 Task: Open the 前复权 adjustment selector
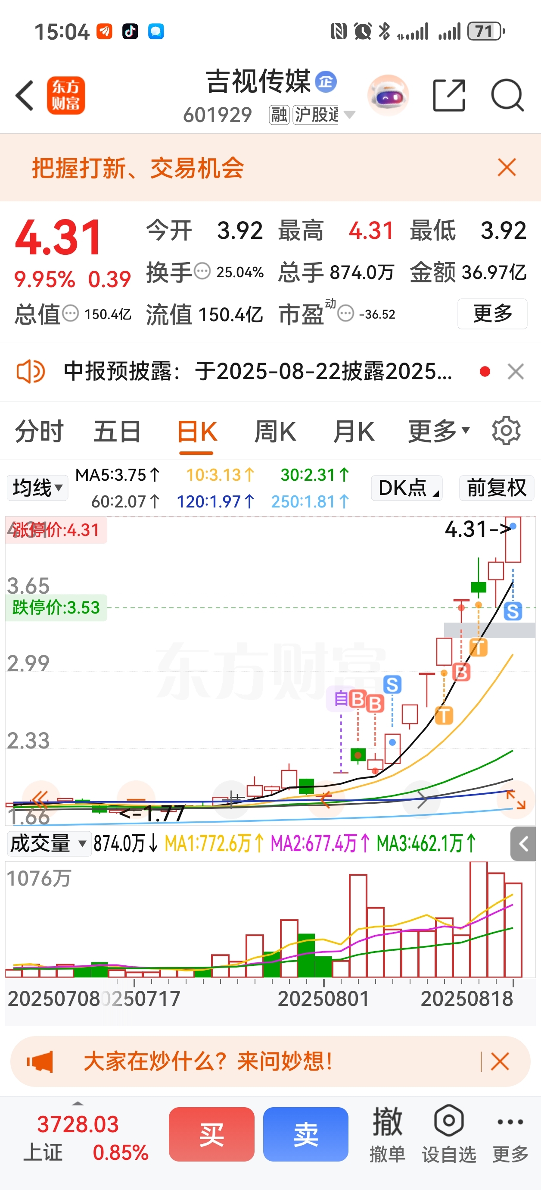click(x=497, y=488)
